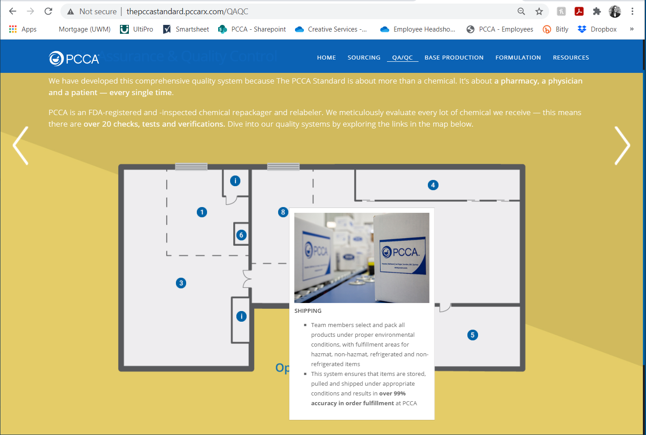
Task: Go to the BASE PRODUCTION nav item
Action: (x=454, y=57)
